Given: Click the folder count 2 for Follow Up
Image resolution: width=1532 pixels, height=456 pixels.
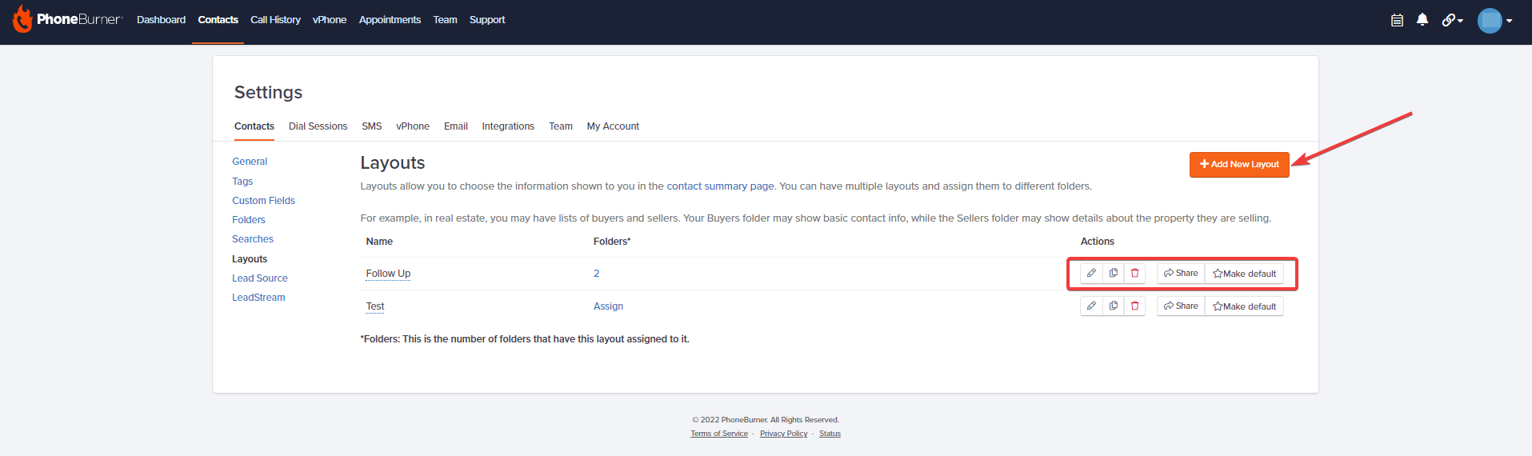Looking at the screenshot, I should (x=596, y=274).
